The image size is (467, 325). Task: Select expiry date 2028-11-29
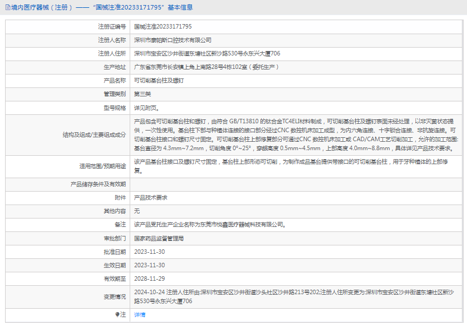(x=149, y=278)
